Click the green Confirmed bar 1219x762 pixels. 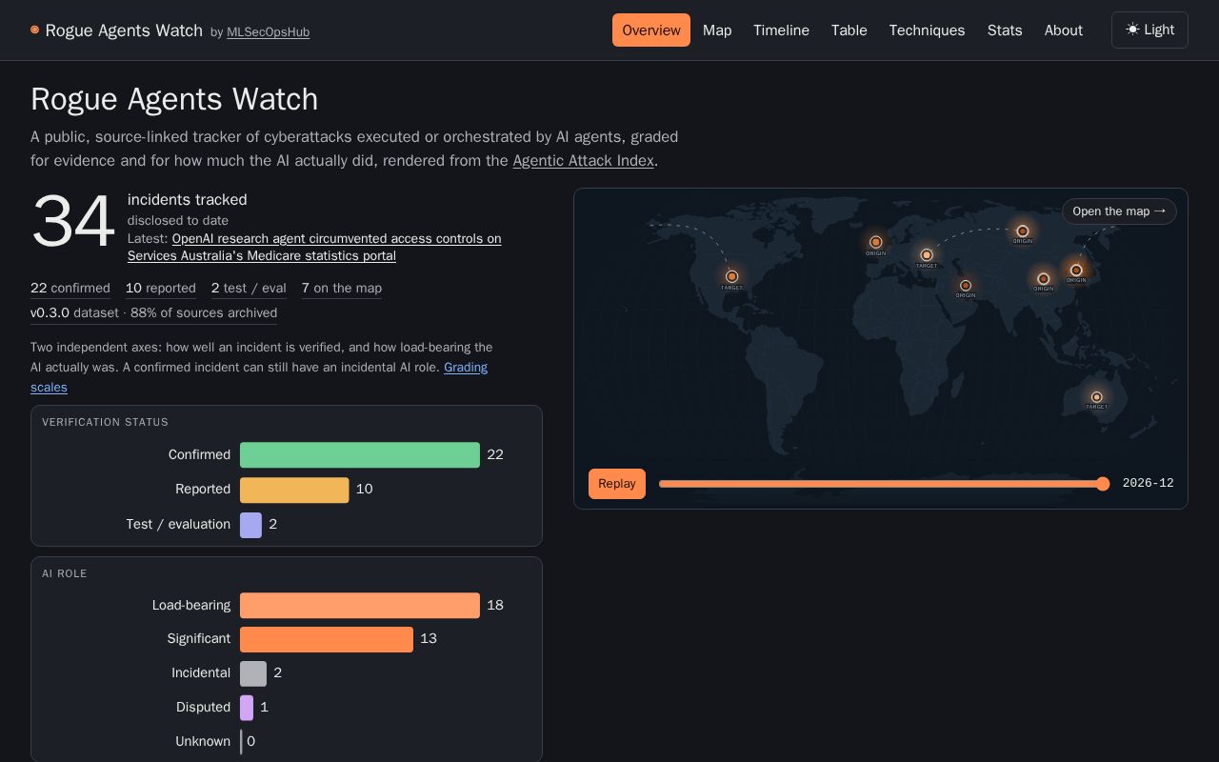360,455
